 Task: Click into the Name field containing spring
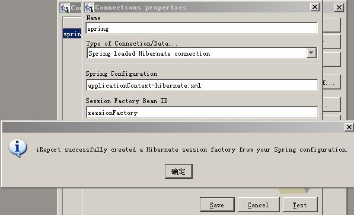point(202,28)
